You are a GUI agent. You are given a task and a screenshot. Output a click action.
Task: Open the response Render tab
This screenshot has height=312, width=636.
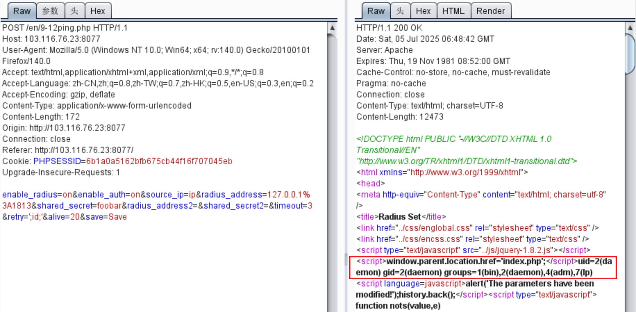pyautogui.click(x=490, y=11)
